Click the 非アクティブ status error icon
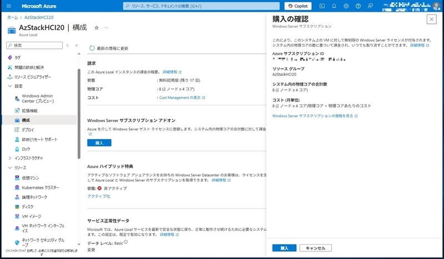 click(x=99, y=188)
